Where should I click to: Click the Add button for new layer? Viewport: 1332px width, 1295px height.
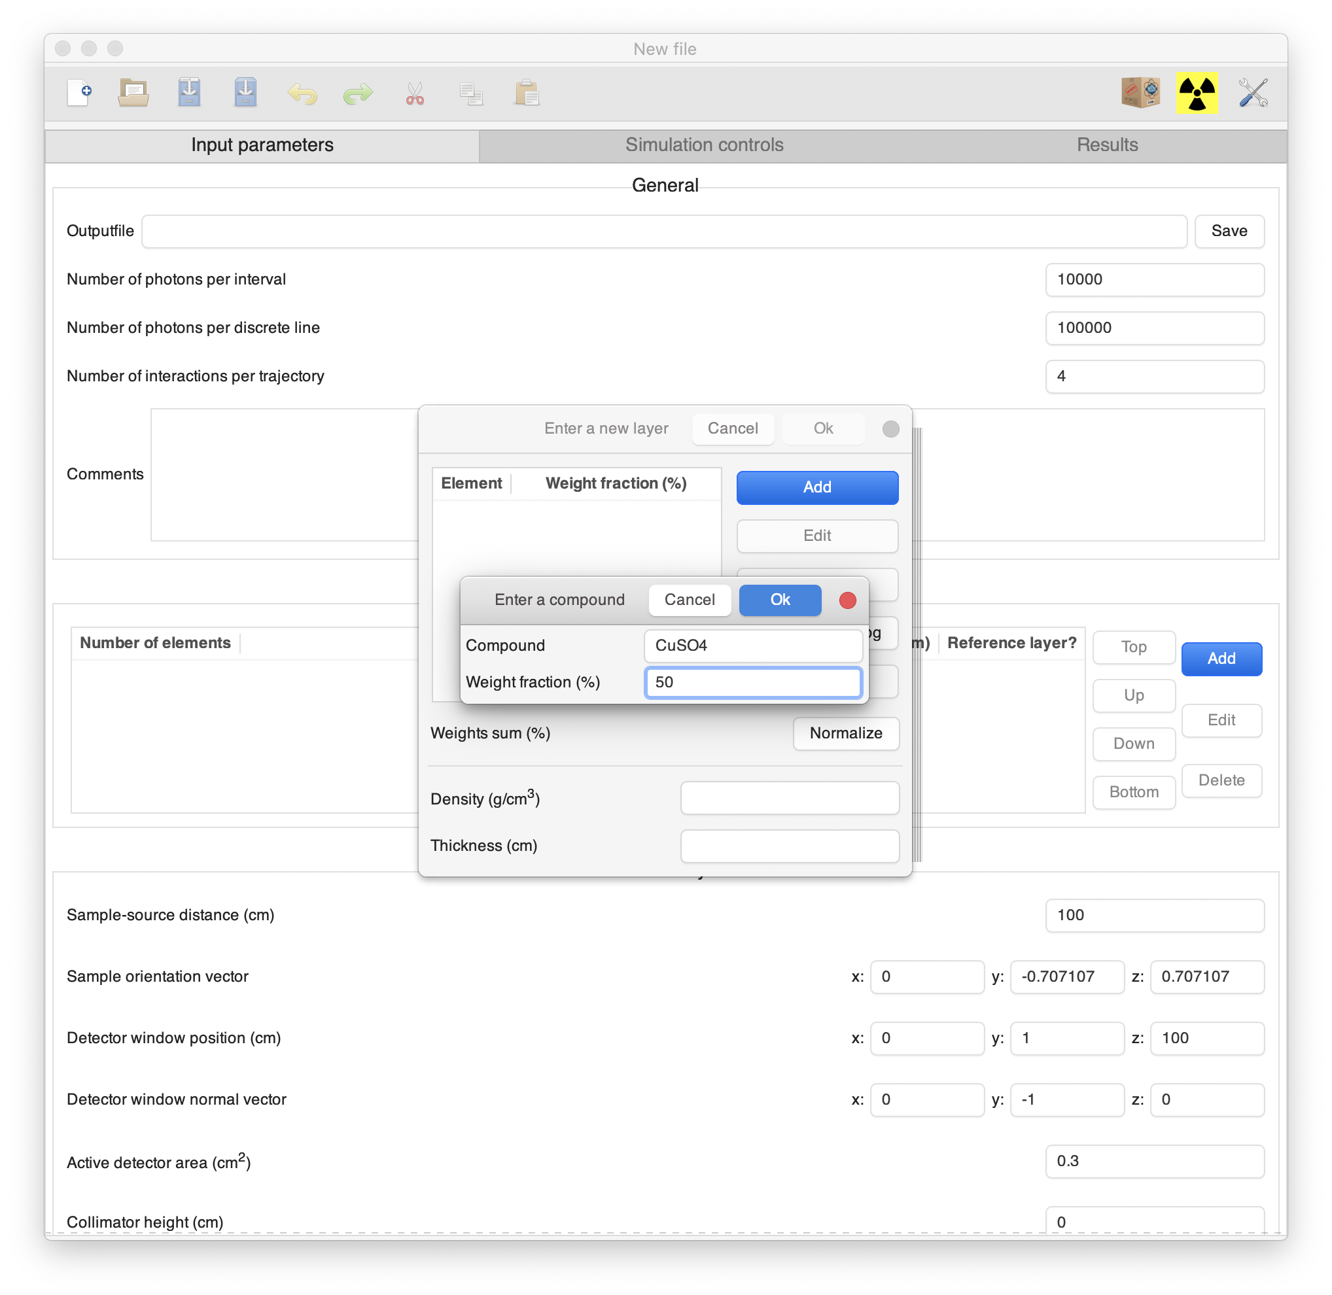click(x=1223, y=657)
